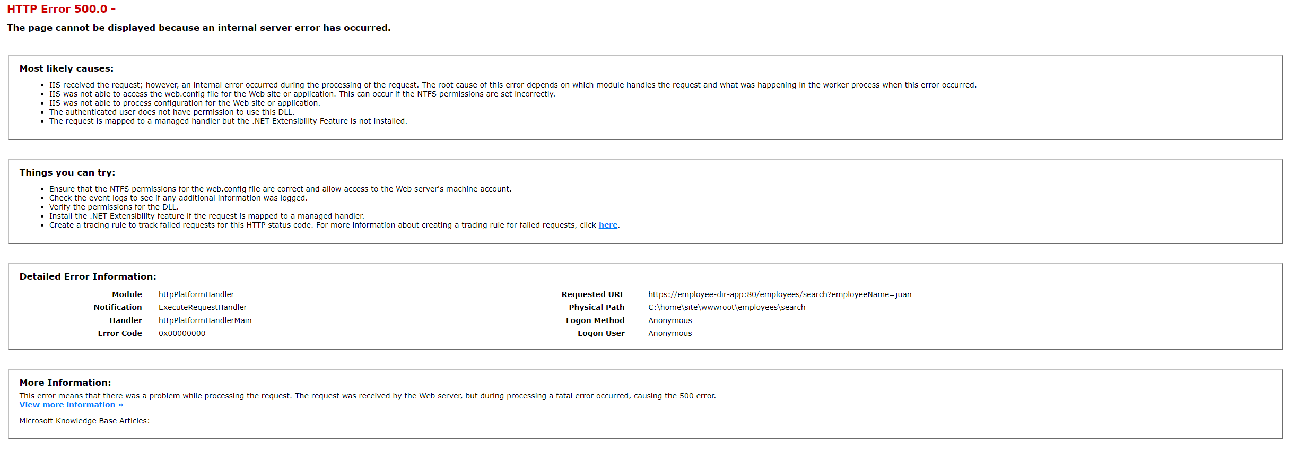
Task: Click the error code '0x00000000'
Action: pos(182,333)
